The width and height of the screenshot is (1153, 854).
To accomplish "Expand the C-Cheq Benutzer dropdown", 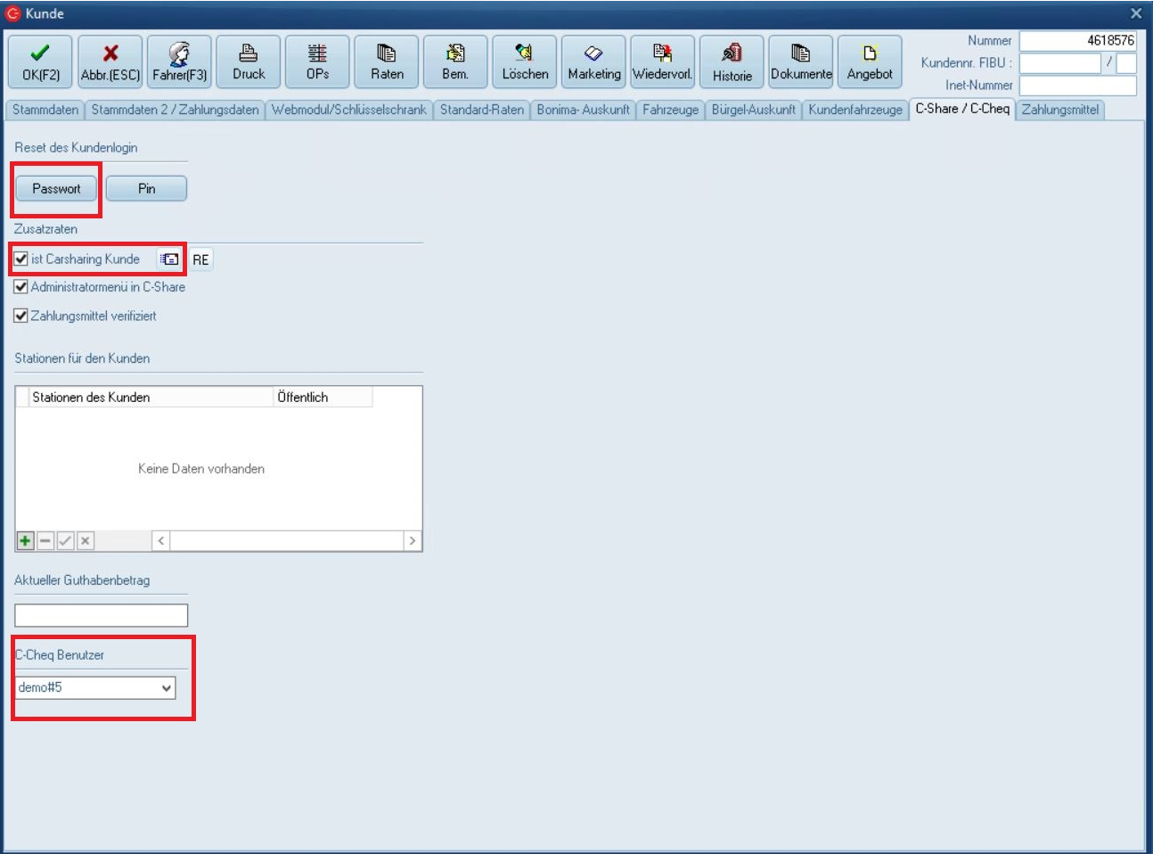I will click(x=166, y=688).
